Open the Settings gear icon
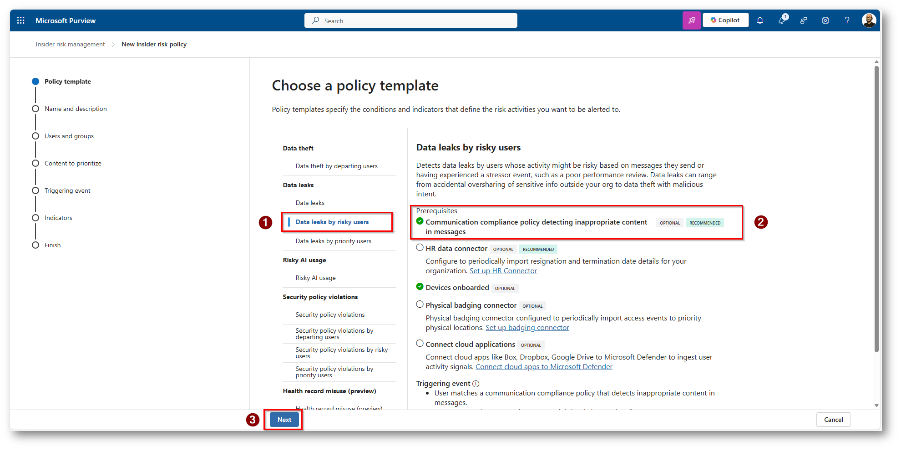This screenshot has height=450, width=901. tap(825, 20)
